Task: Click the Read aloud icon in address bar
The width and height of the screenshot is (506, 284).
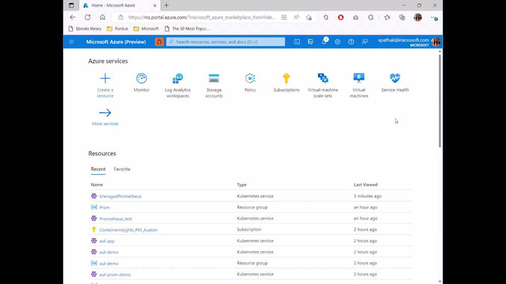Action: pyautogui.click(x=296, y=17)
